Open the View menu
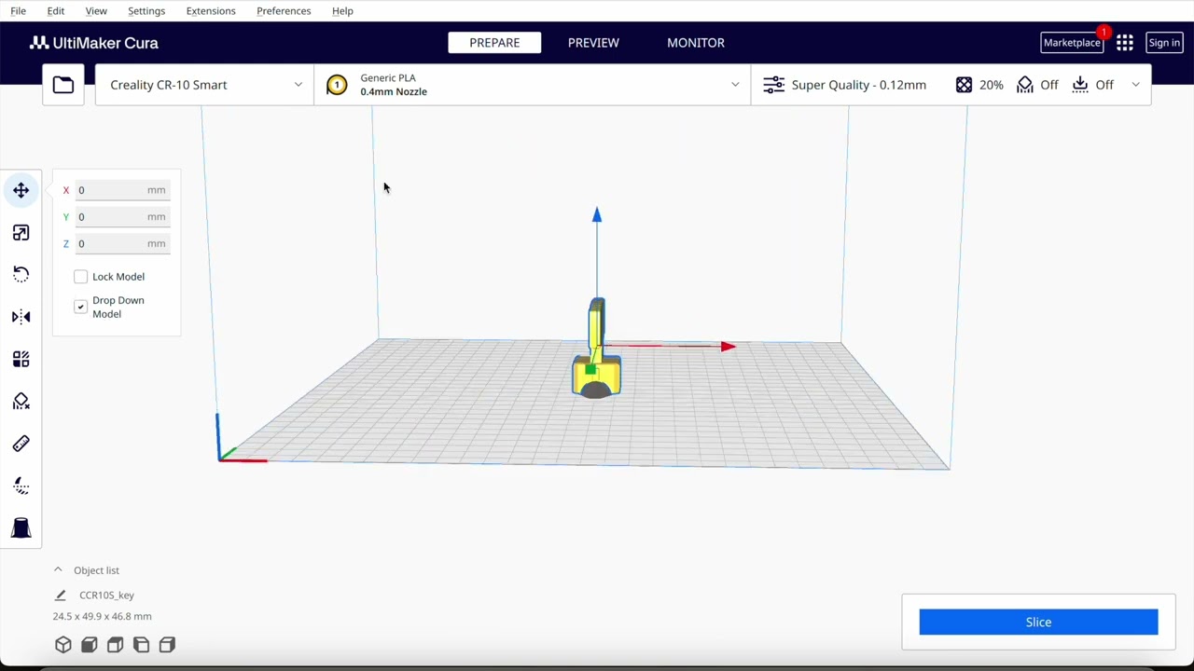Viewport: 1194px width, 671px height. pyautogui.click(x=96, y=11)
